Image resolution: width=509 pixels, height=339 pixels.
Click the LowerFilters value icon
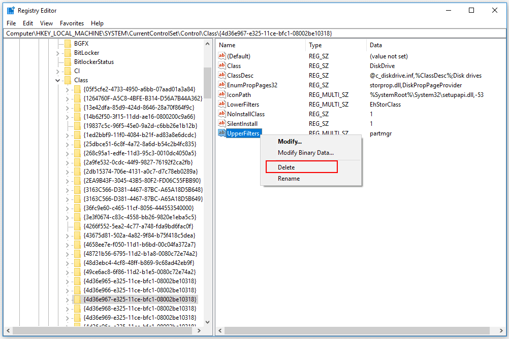coord(221,104)
